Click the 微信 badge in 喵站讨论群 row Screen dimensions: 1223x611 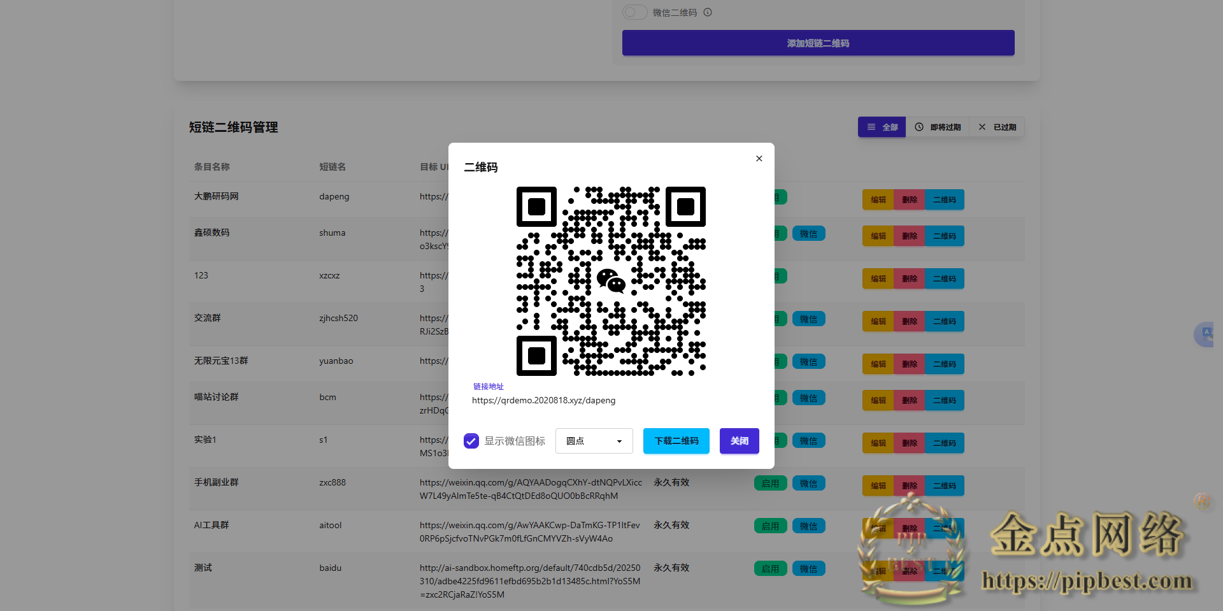coord(809,398)
